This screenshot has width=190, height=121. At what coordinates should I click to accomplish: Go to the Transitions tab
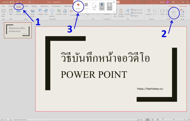click(44, 6)
